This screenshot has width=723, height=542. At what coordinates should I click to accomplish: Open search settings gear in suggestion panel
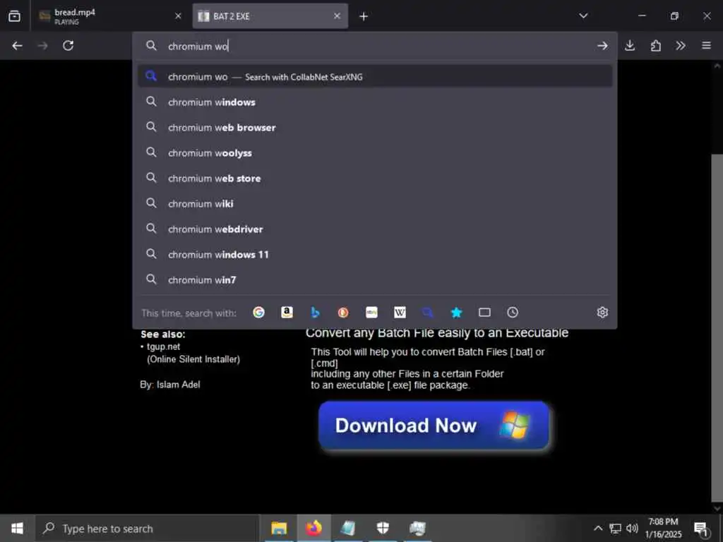point(602,313)
